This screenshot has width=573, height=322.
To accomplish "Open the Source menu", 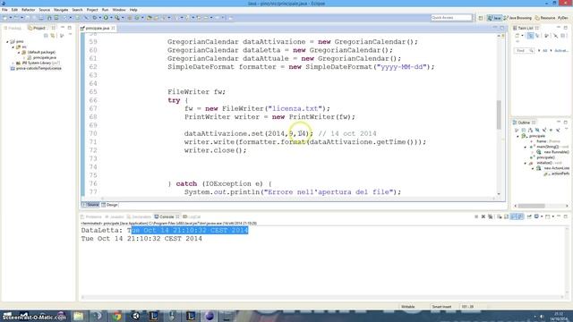I will pos(44,10).
